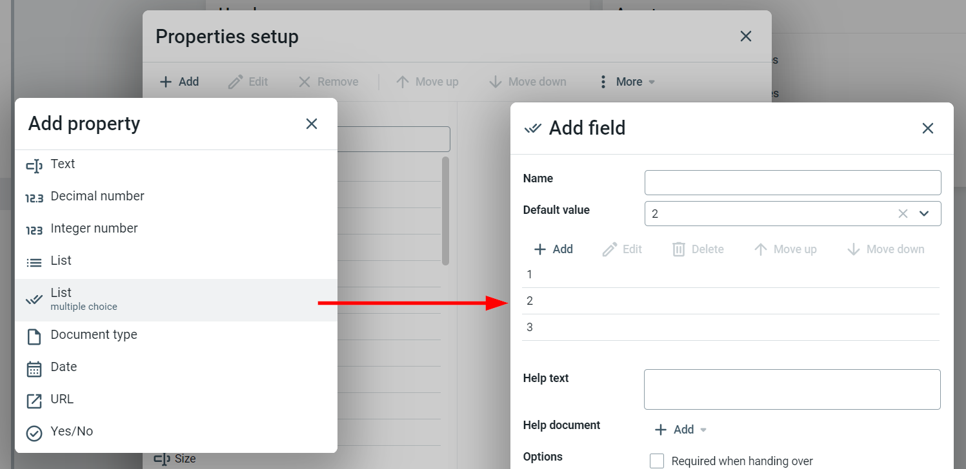
Task: Pick the Integer number property icon
Action: coord(34,230)
